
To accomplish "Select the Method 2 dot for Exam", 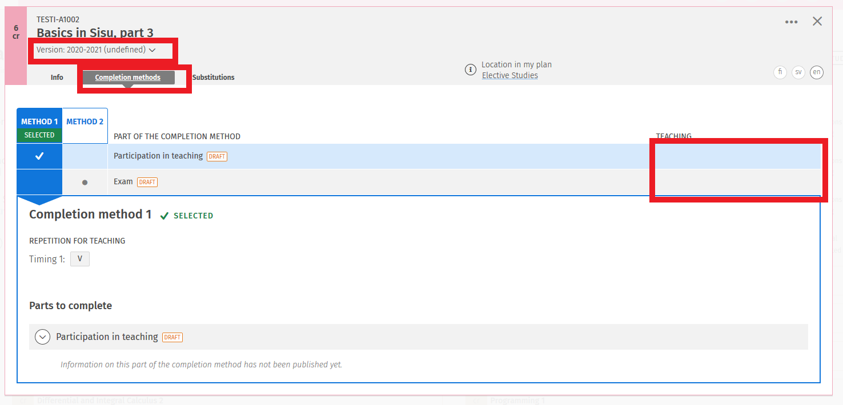I will (85, 183).
